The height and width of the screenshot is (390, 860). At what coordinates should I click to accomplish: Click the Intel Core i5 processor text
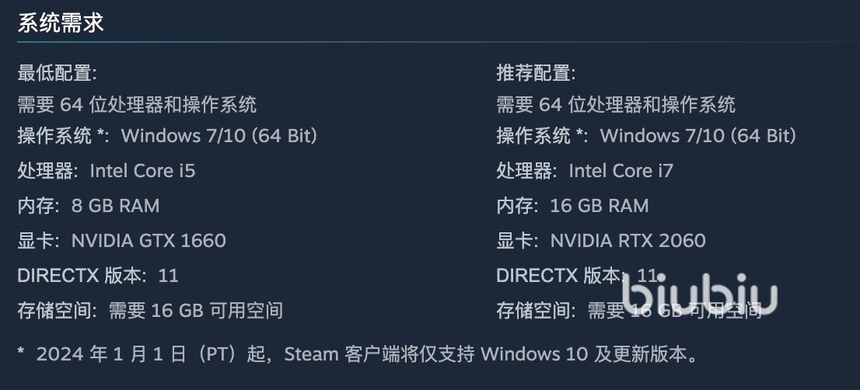coord(142,171)
